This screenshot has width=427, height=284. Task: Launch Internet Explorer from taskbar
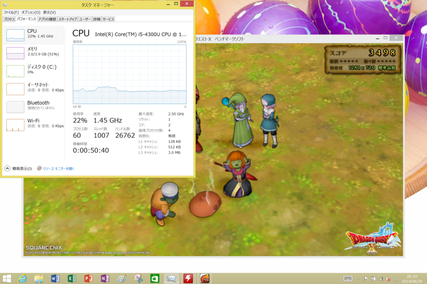tap(22, 279)
